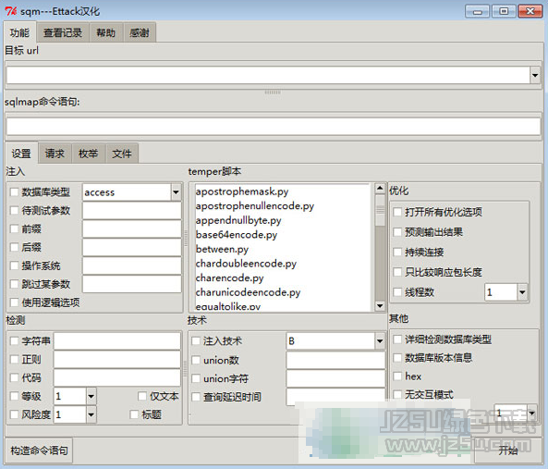Screen dimensions: 548x469
Task: Click the Tk feather icon in title bar
Action: [x=10, y=11]
